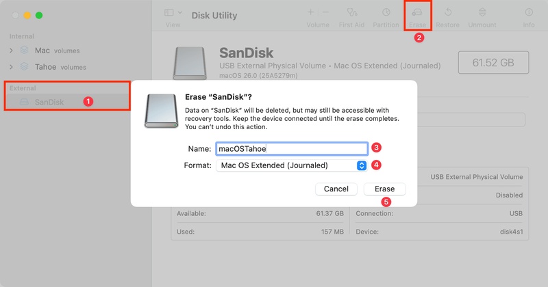Select the Mac disk in sidebar
This screenshot has height=287, width=548.
[x=42, y=50]
